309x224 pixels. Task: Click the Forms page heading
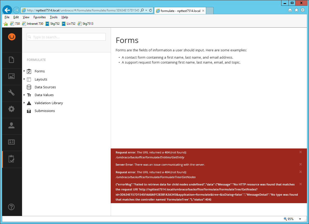[127, 40]
